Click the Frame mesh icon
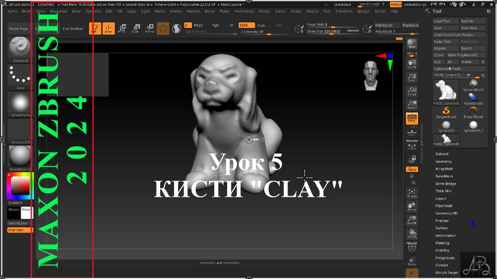Screen dimensions: 497x279 [x=412, y=193]
